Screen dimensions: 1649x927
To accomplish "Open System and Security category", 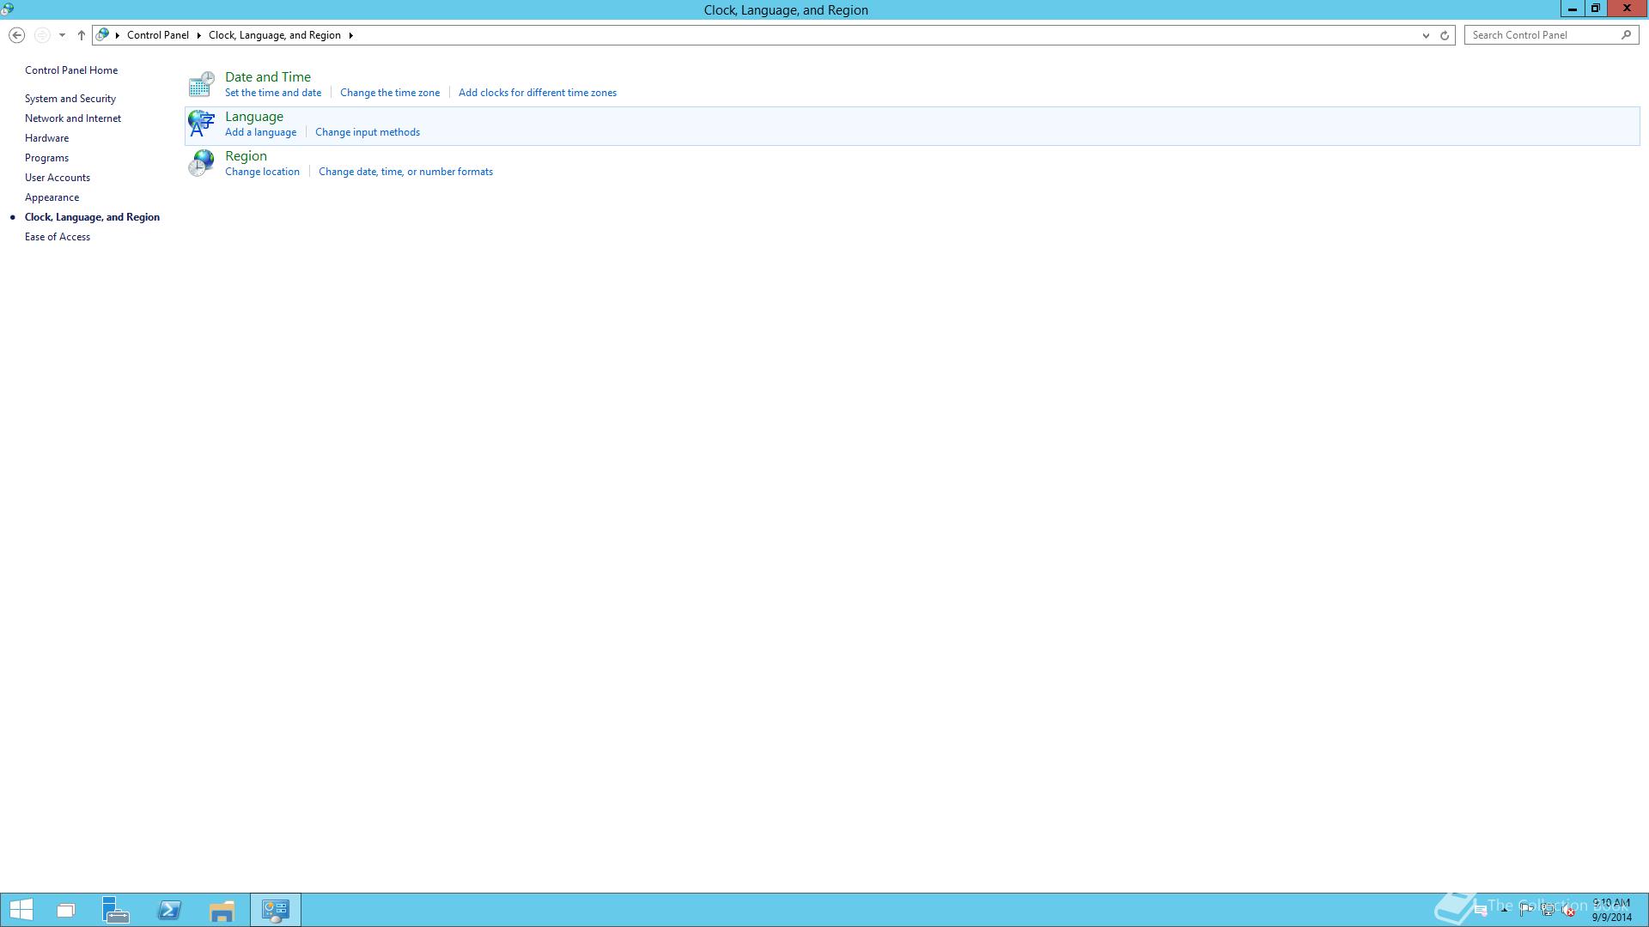I will [x=70, y=99].
